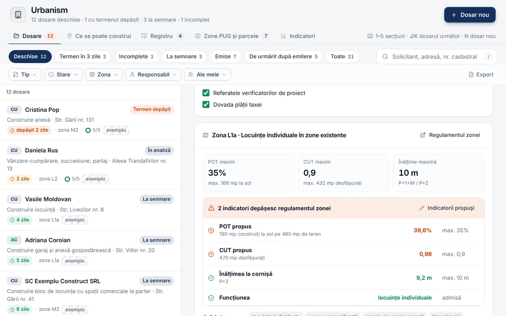
Task: Edit Indicatorii propuși
Action: 447,208
